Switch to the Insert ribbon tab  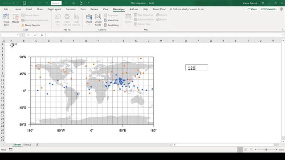point(29,9)
